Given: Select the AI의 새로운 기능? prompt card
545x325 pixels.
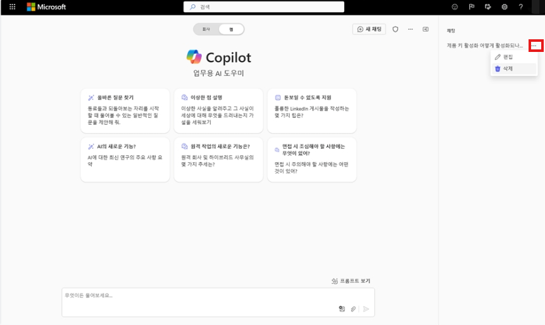Looking at the screenshot, I should (125, 160).
